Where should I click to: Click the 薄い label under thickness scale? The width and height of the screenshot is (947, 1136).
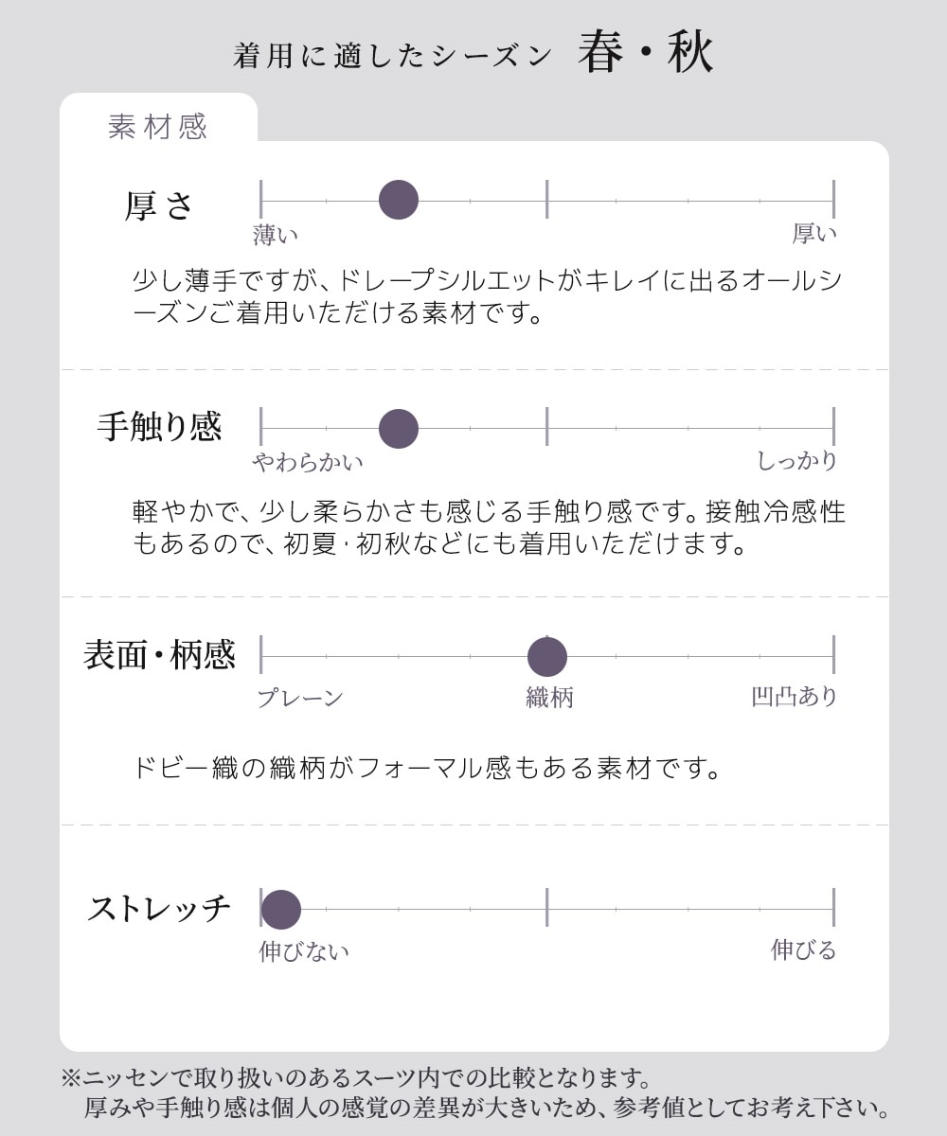tap(277, 235)
